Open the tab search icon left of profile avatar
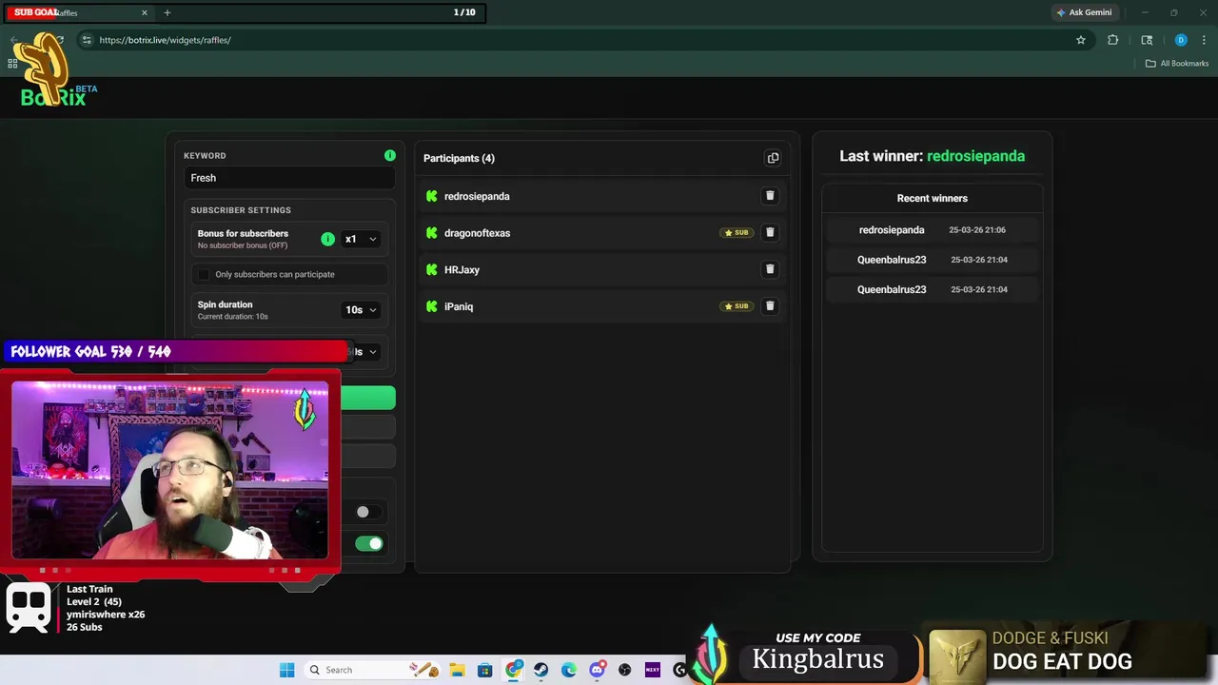This screenshot has width=1218, height=685. (1147, 40)
